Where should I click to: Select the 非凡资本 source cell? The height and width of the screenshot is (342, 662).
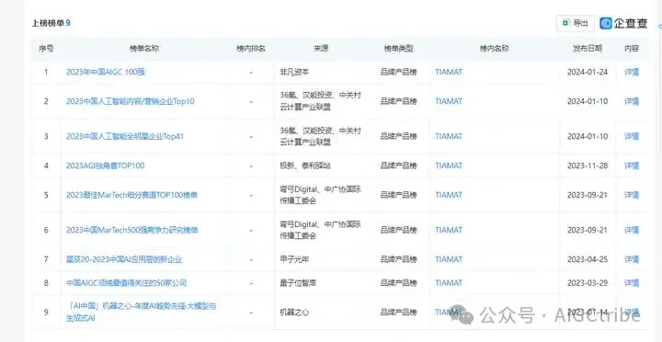[294, 72]
